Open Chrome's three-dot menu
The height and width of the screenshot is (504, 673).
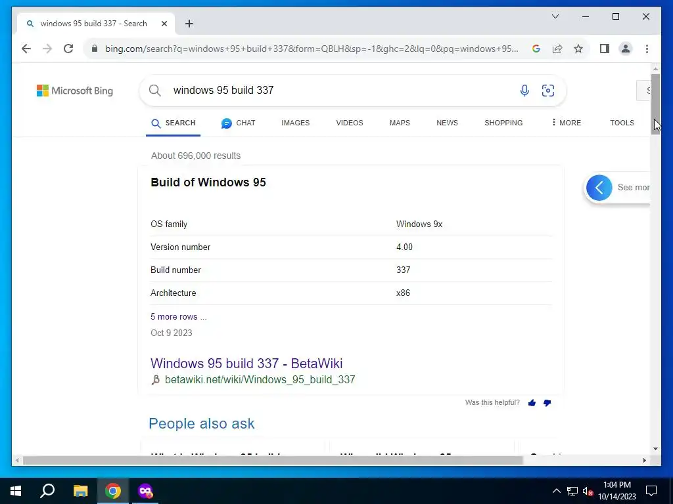click(647, 49)
